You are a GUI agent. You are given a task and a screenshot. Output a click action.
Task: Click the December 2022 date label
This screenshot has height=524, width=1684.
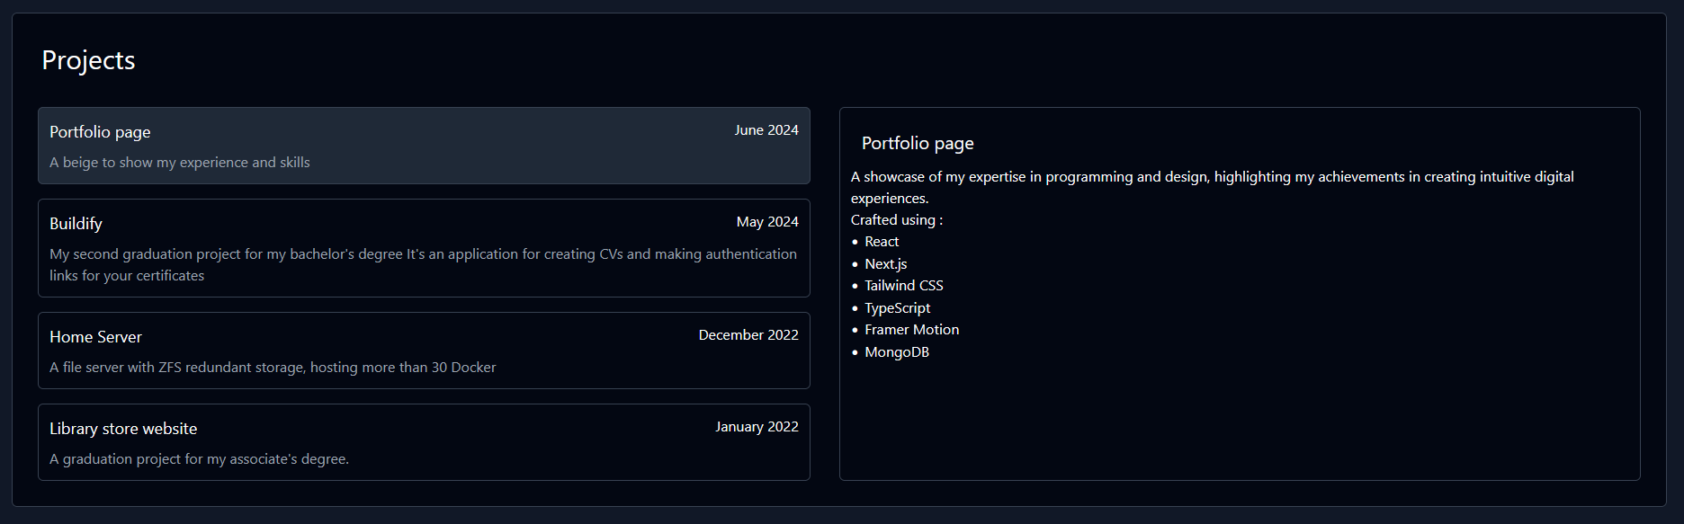(748, 335)
